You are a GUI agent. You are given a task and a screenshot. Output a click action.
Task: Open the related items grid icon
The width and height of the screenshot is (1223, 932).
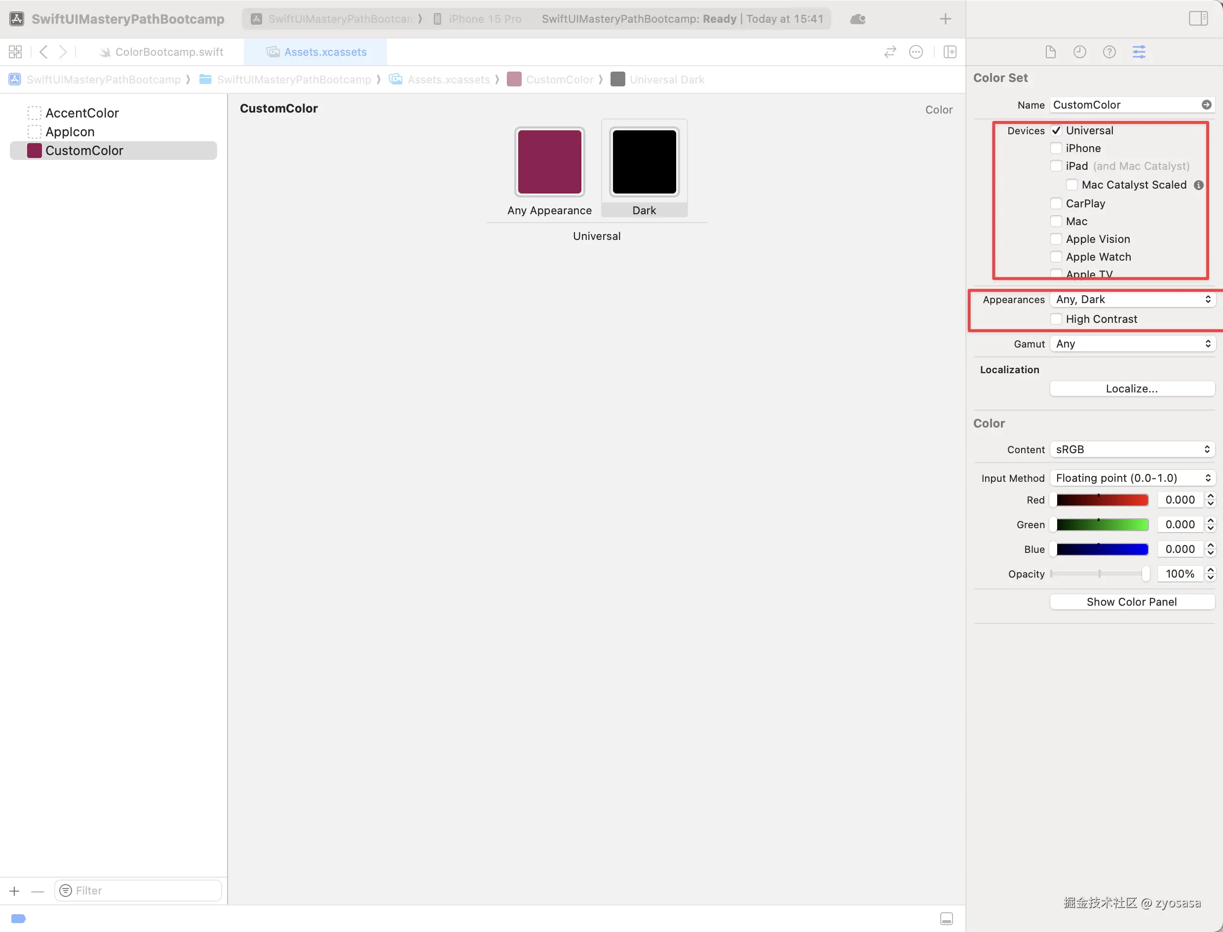[x=15, y=52]
